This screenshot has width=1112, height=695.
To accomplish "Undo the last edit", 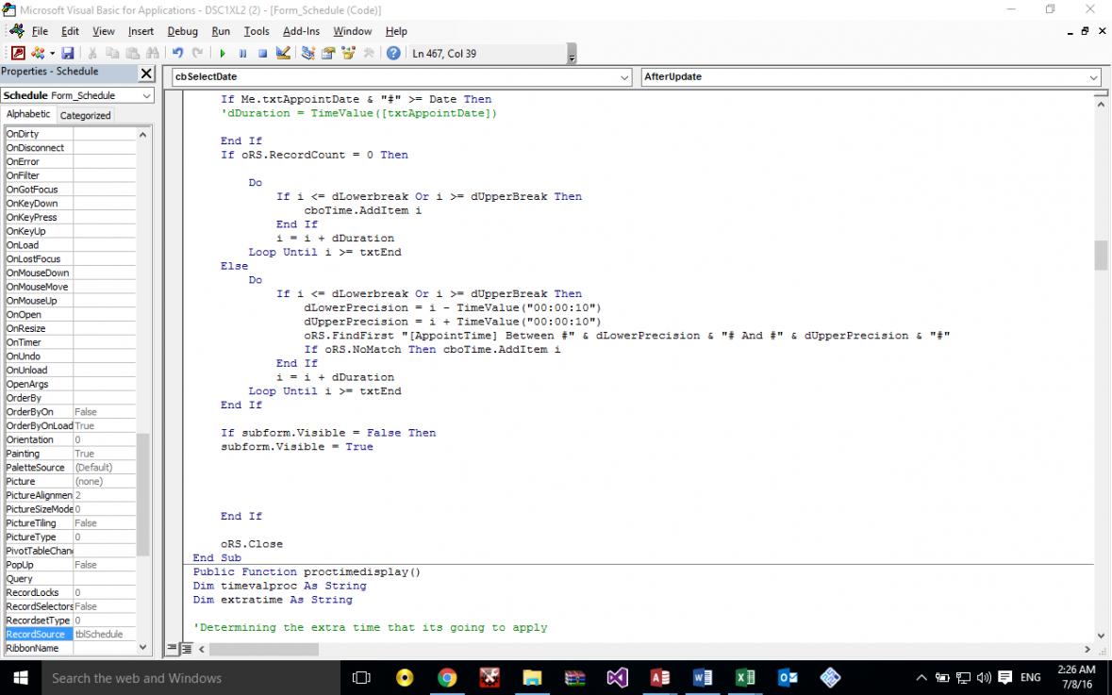I will [x=177, y=53].
